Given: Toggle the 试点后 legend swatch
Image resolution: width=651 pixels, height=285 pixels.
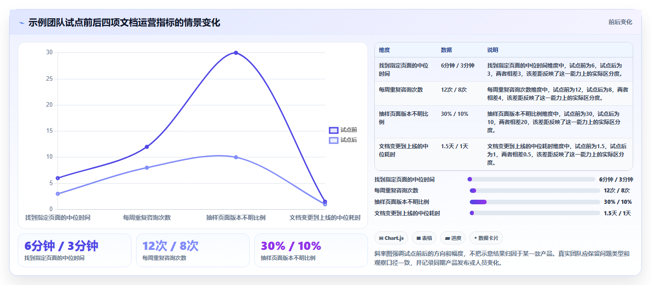Looking at the screenshot, I should click(x=334, y=140).
